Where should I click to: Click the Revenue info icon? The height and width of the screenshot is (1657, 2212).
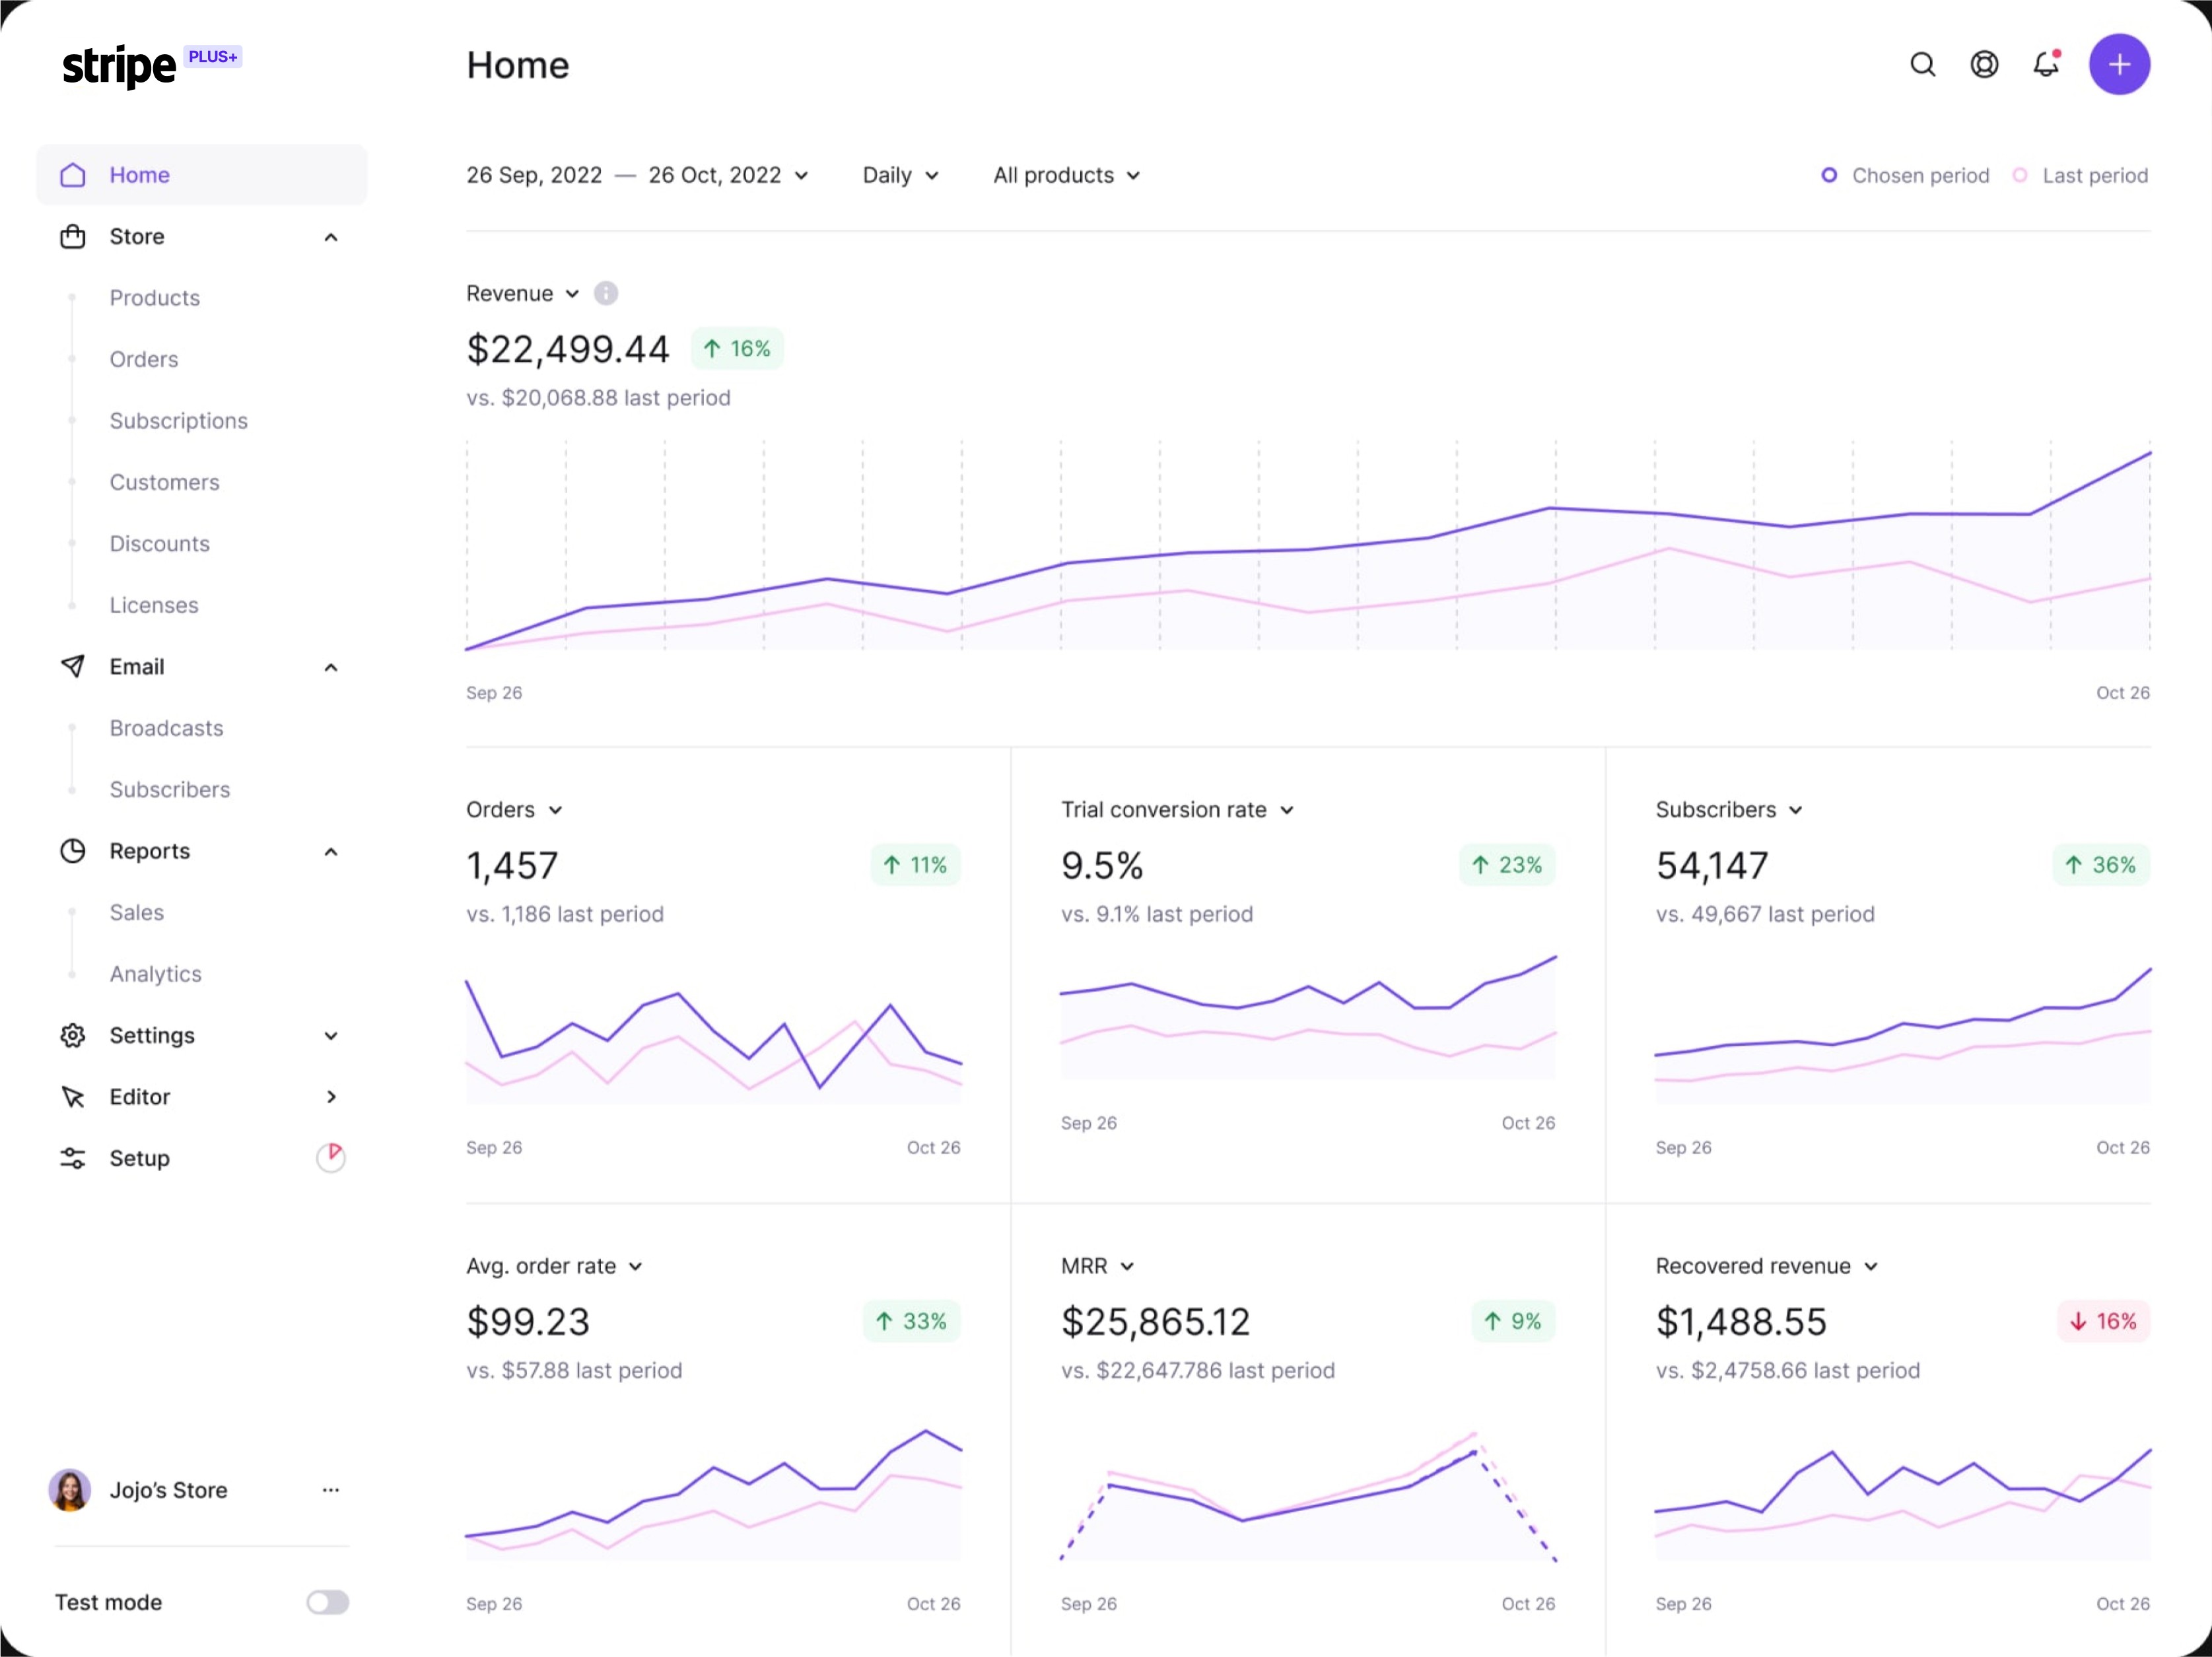click(x=606, y=293)
